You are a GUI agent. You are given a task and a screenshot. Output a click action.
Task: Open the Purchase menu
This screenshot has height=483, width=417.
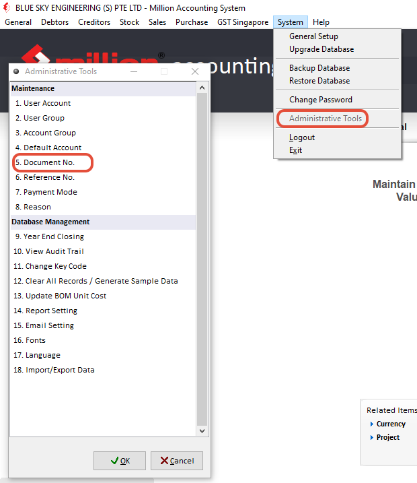click(x=192, y=22)
